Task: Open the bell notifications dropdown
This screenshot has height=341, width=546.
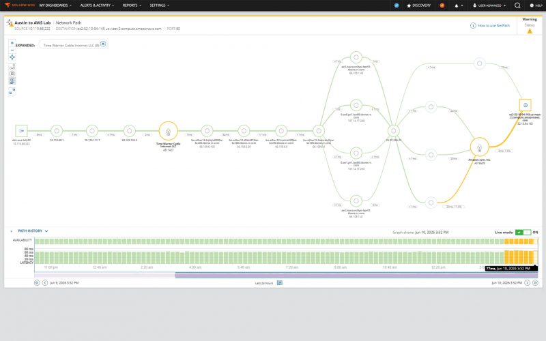Action: (x=459, y=5)
